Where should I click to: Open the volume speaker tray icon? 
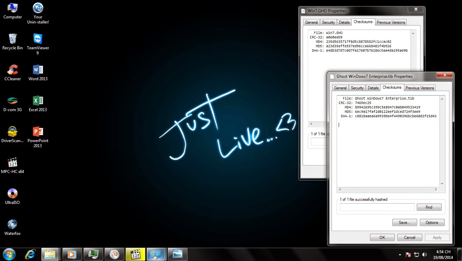(424, 255)
